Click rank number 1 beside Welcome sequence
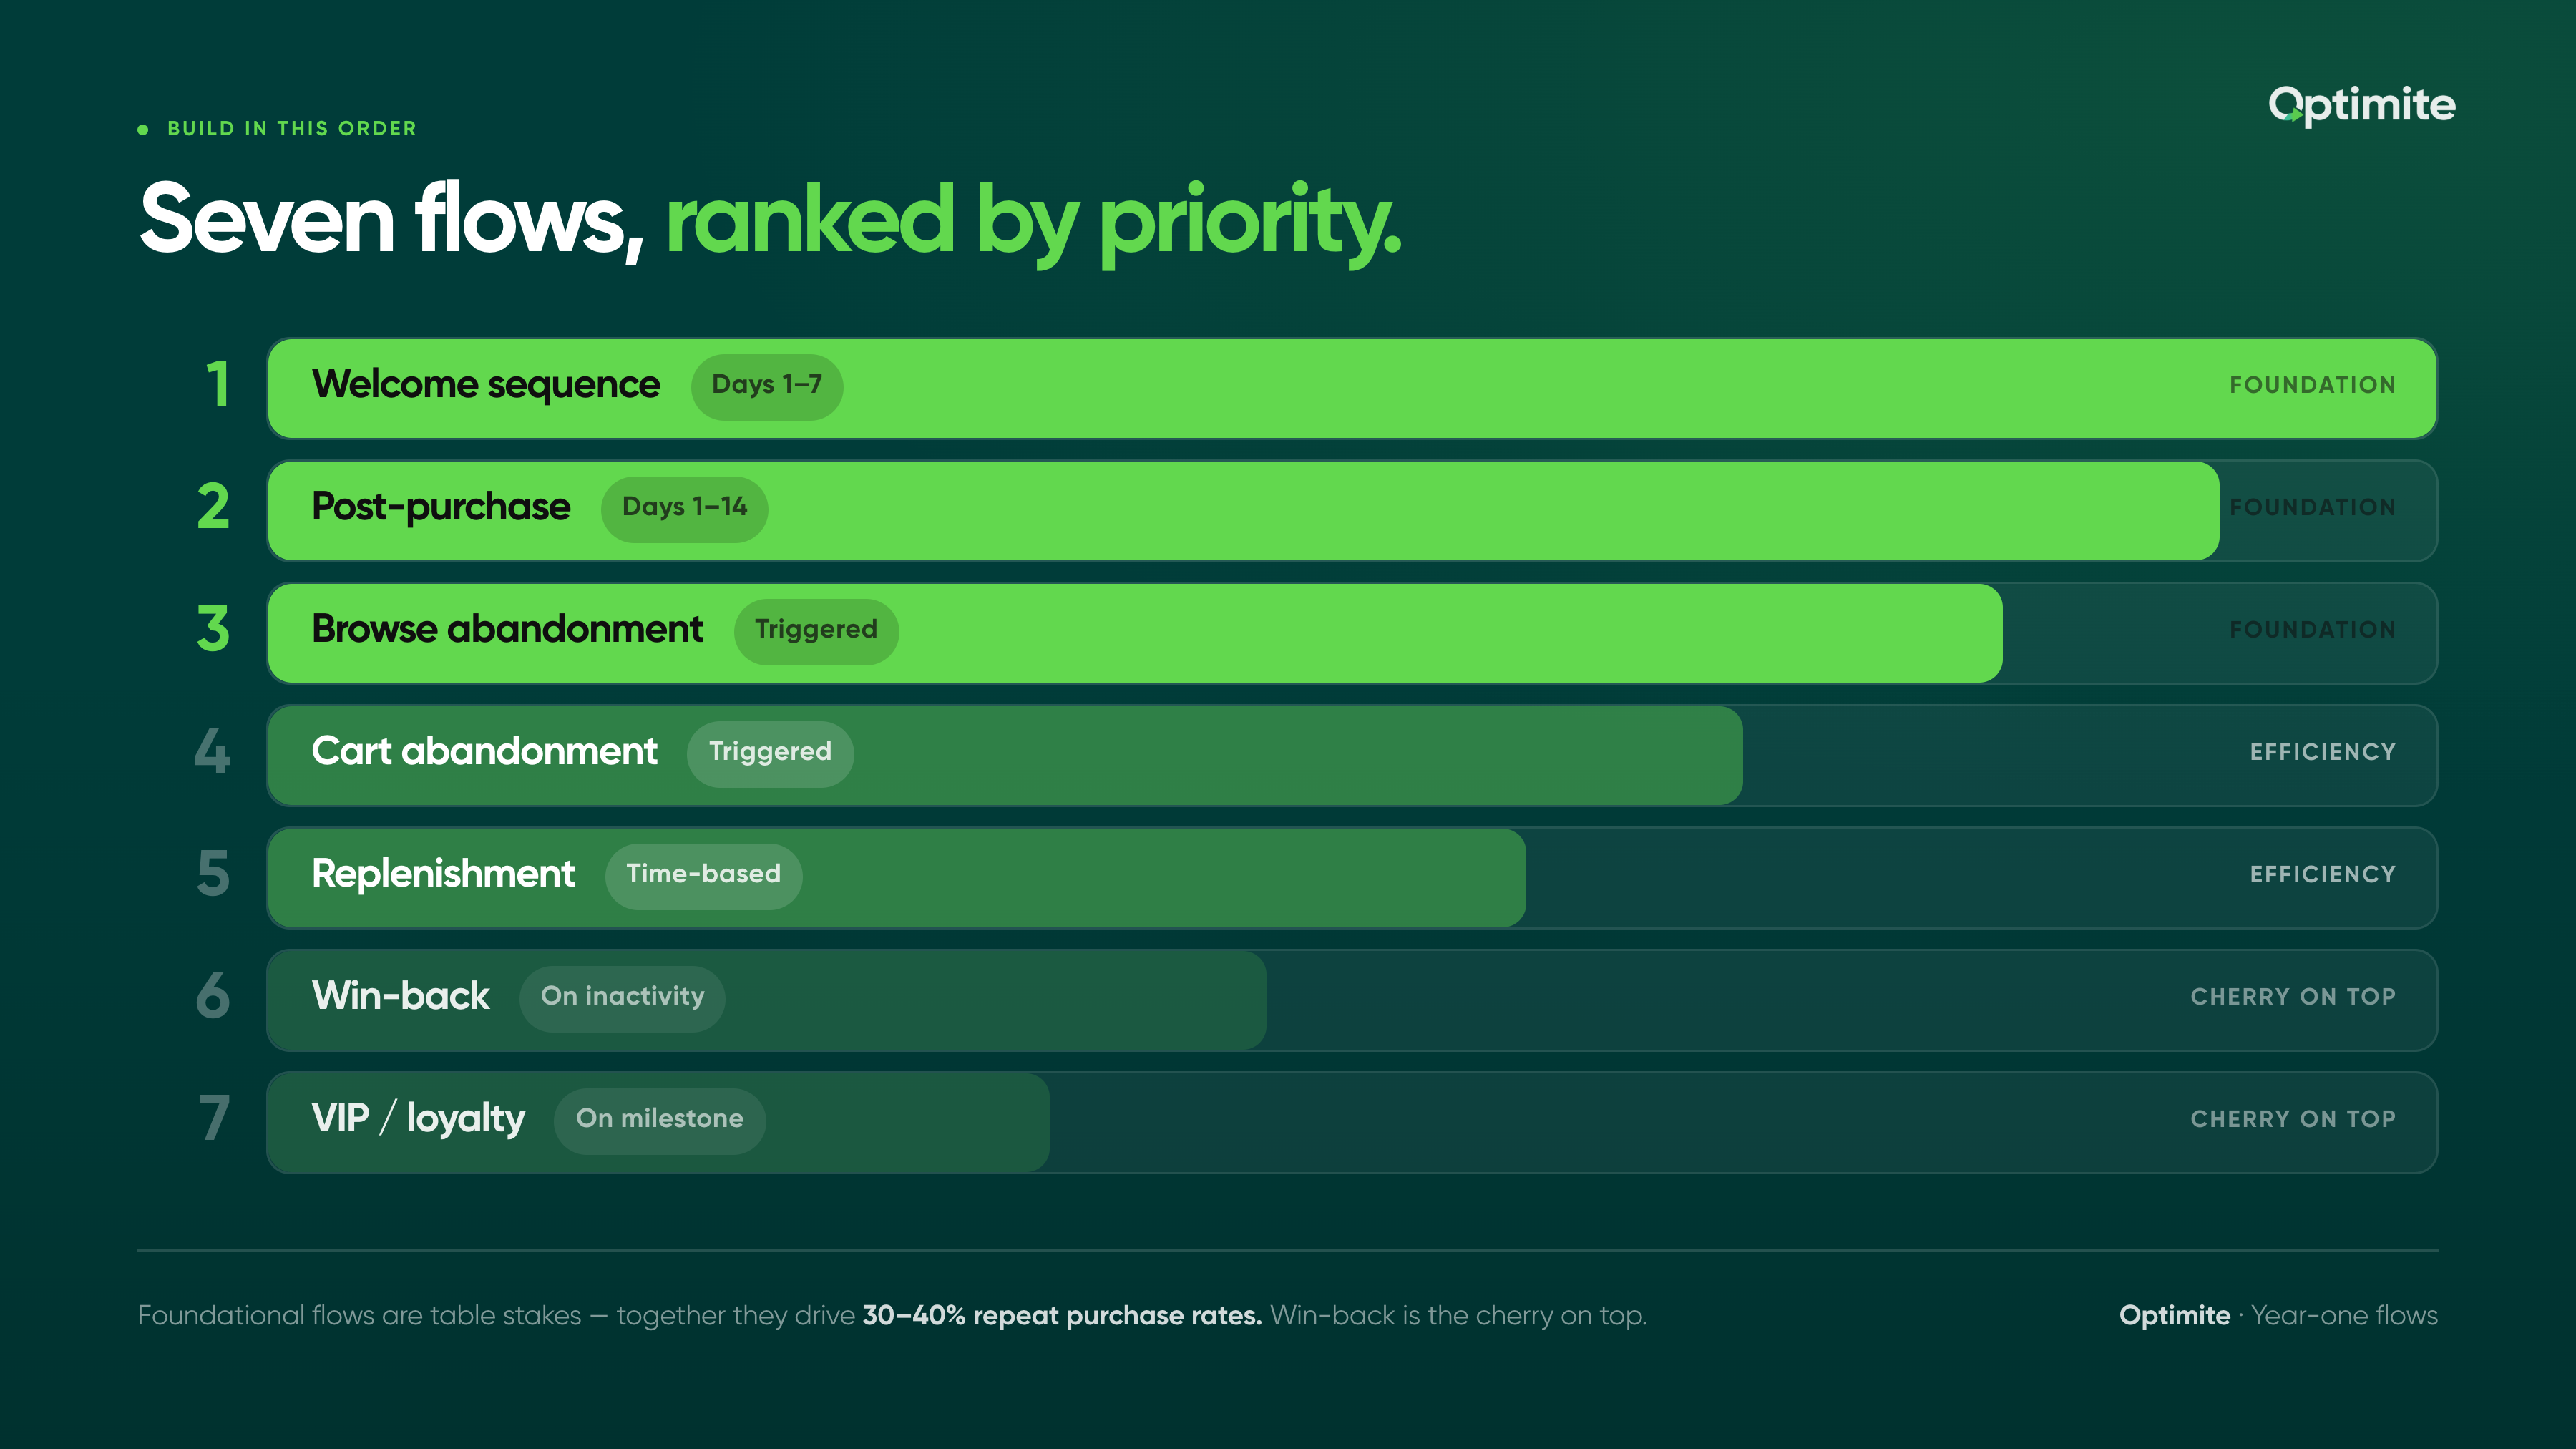The width and height of the screenshot is (2576, 1449). 217,384
